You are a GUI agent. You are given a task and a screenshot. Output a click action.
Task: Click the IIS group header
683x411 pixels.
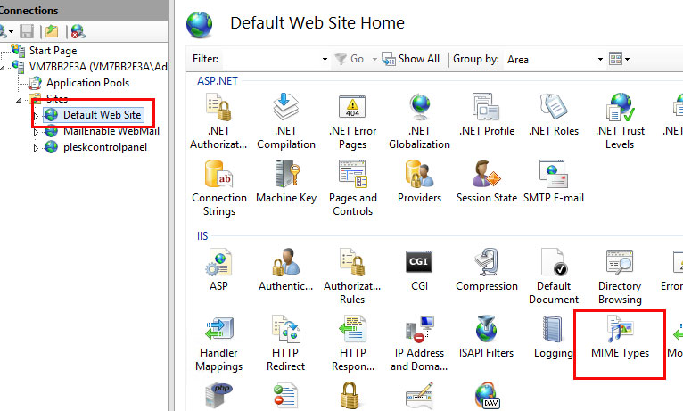(x=202, y=236)
